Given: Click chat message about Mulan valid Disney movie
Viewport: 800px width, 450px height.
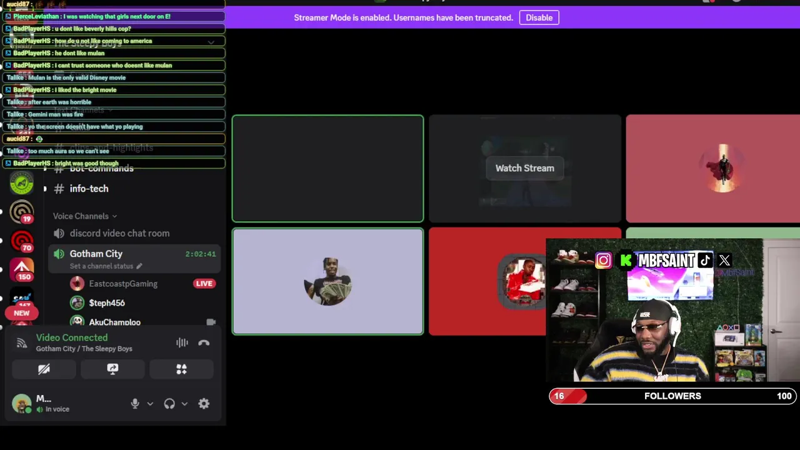Looking at the screenshot, I should coord(113,77).
